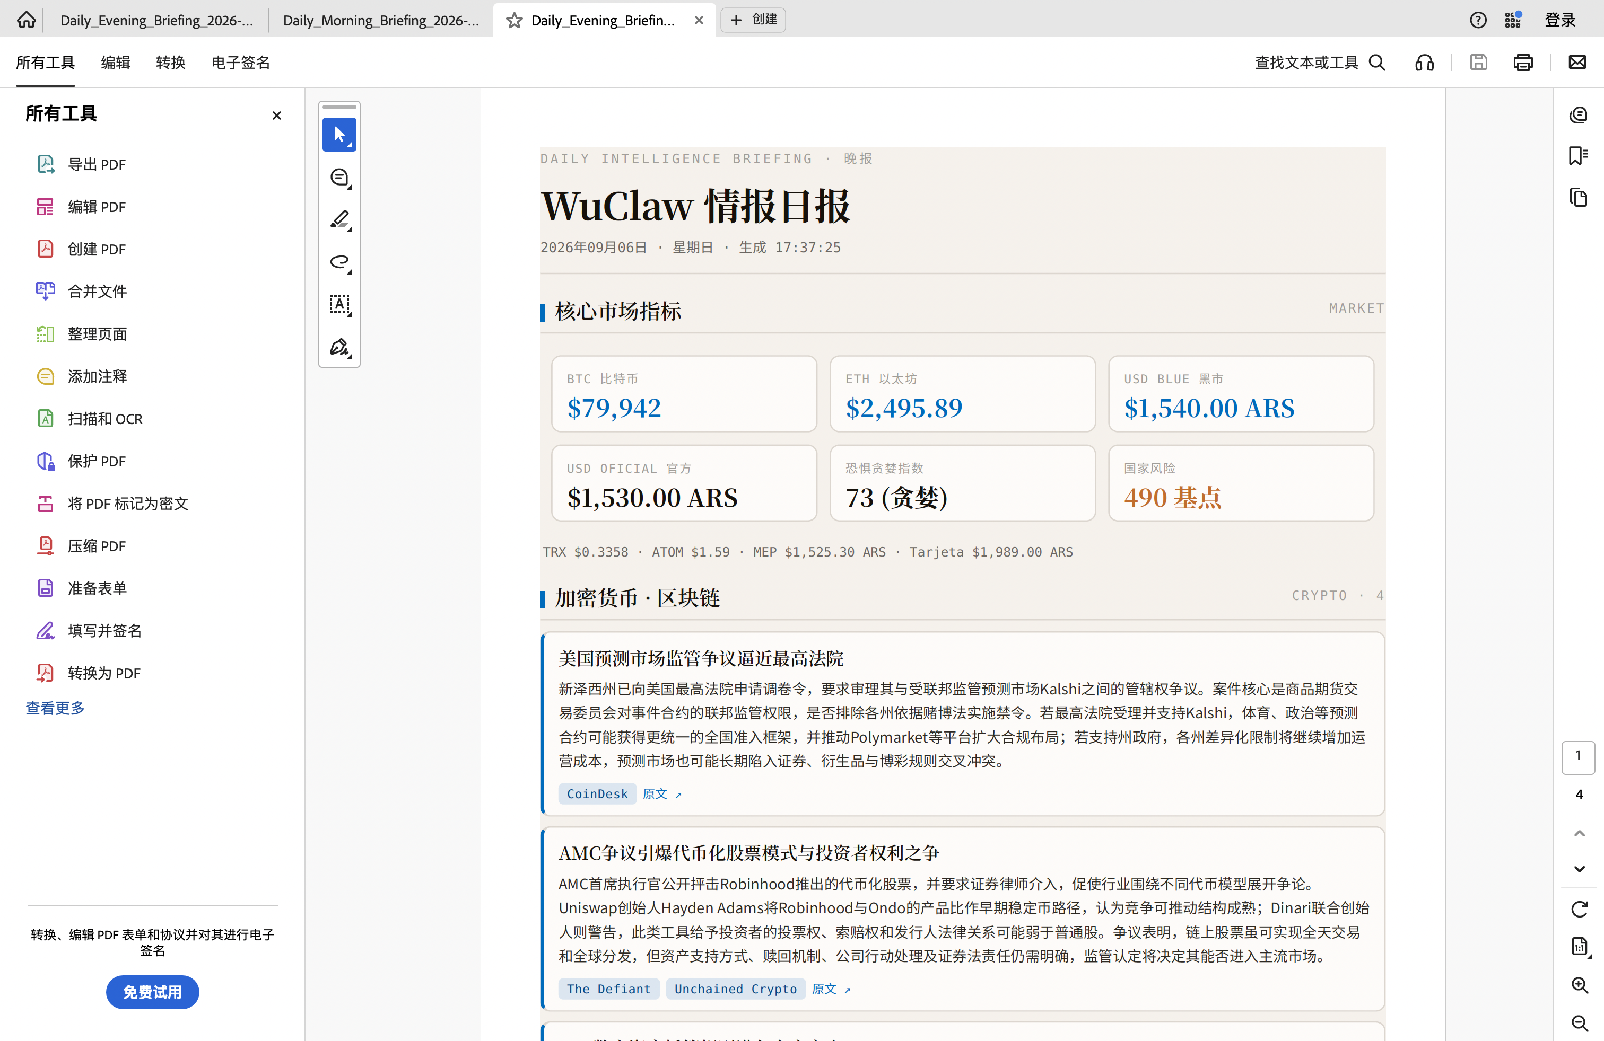1604x1041 pixels.
Task: Open the bookmarks panel in right rail
Action: 1579,156
